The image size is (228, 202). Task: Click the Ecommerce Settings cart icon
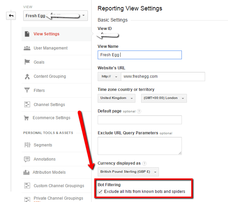[26, 118]
